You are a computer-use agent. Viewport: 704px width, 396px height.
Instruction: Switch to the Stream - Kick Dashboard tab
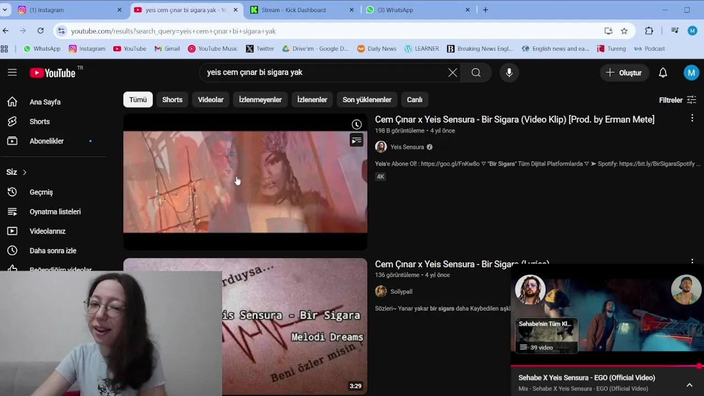click(301, 10)
